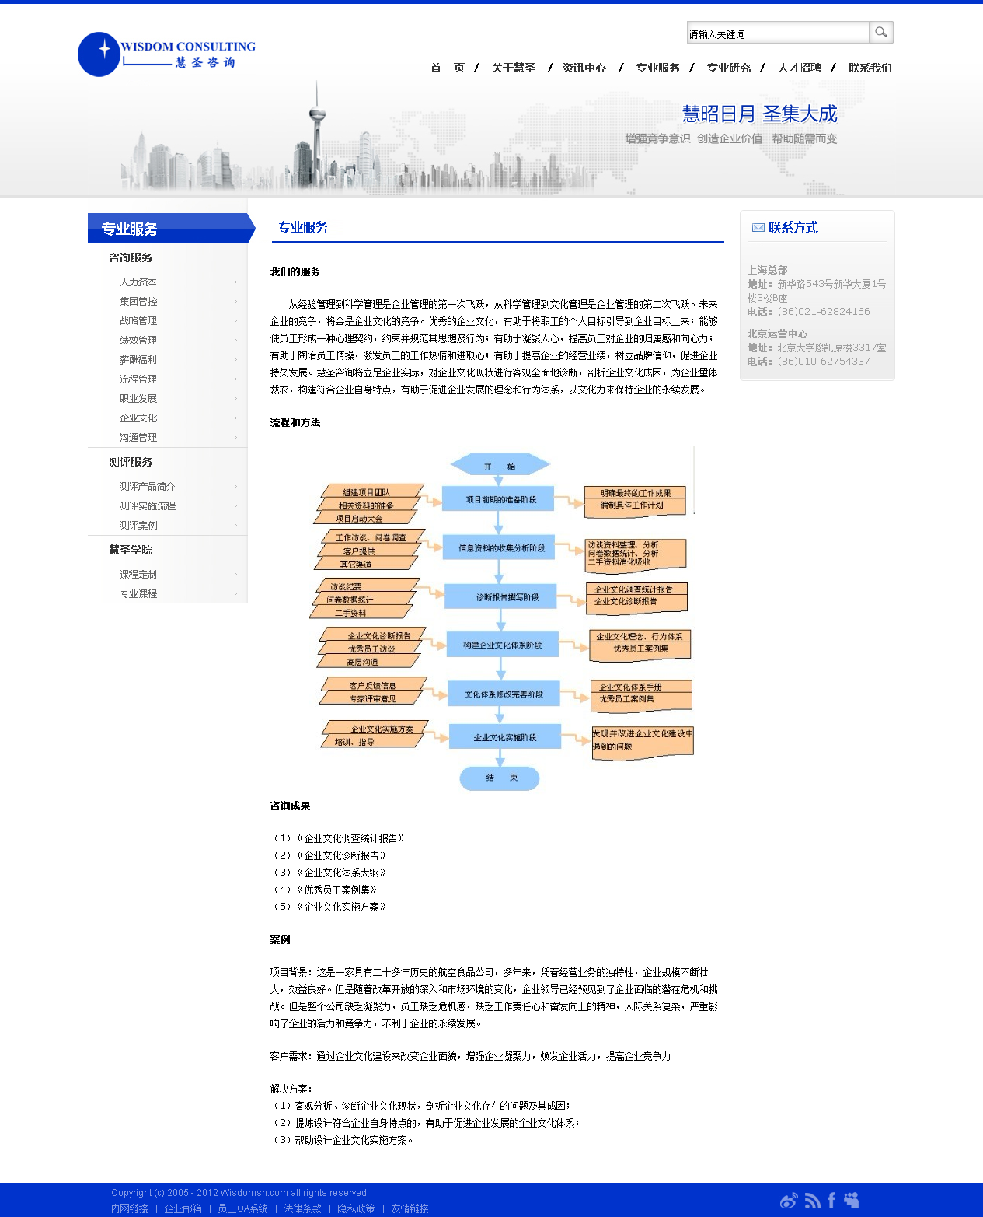This screenshot has width=983, height=1217.
Task: Open the Weibo social icon in footer
Action: pyautogui.click(x=789, y=1201)
